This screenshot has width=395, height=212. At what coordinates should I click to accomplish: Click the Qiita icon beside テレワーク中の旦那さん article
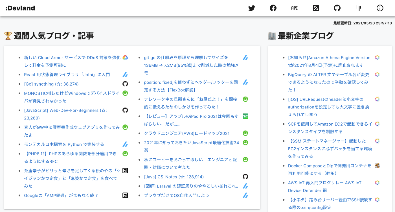click(245, 99)
